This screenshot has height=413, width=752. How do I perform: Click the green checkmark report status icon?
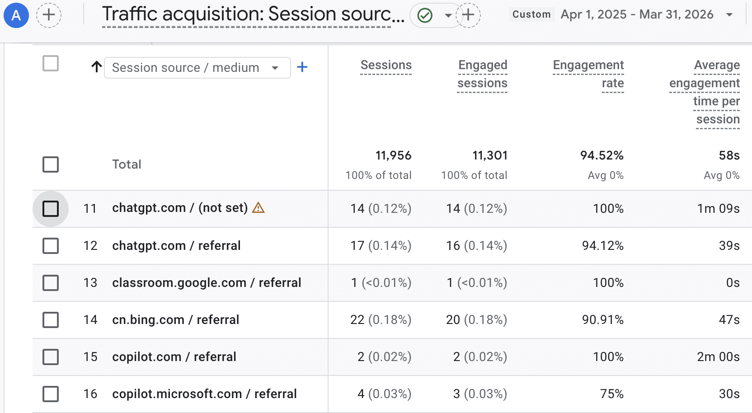pos(425,16)
